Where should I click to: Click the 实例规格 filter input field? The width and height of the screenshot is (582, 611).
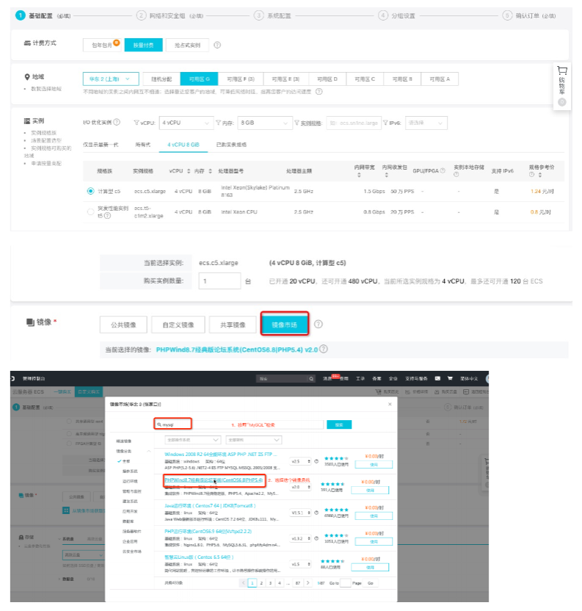pyautogui.click(x=354, y=123)
